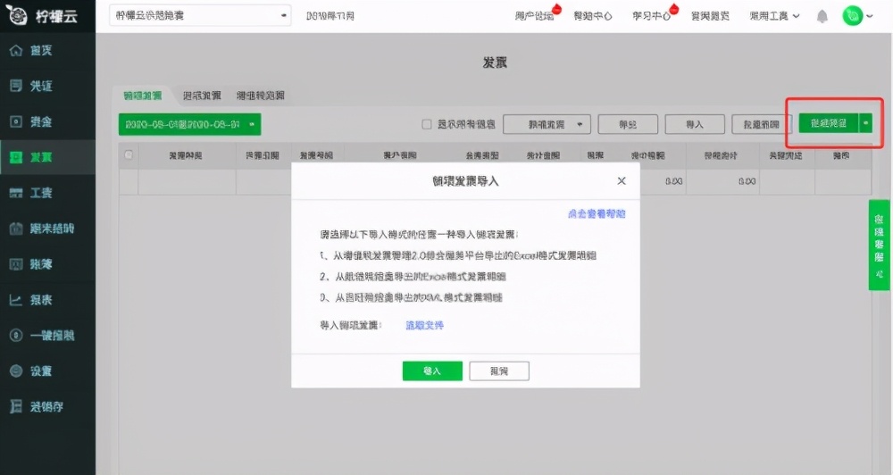This screenshot has height=475, width=893.
Task: Open the 一键报税 tax filing sidebar icon
Action: [x=16, y=336]
